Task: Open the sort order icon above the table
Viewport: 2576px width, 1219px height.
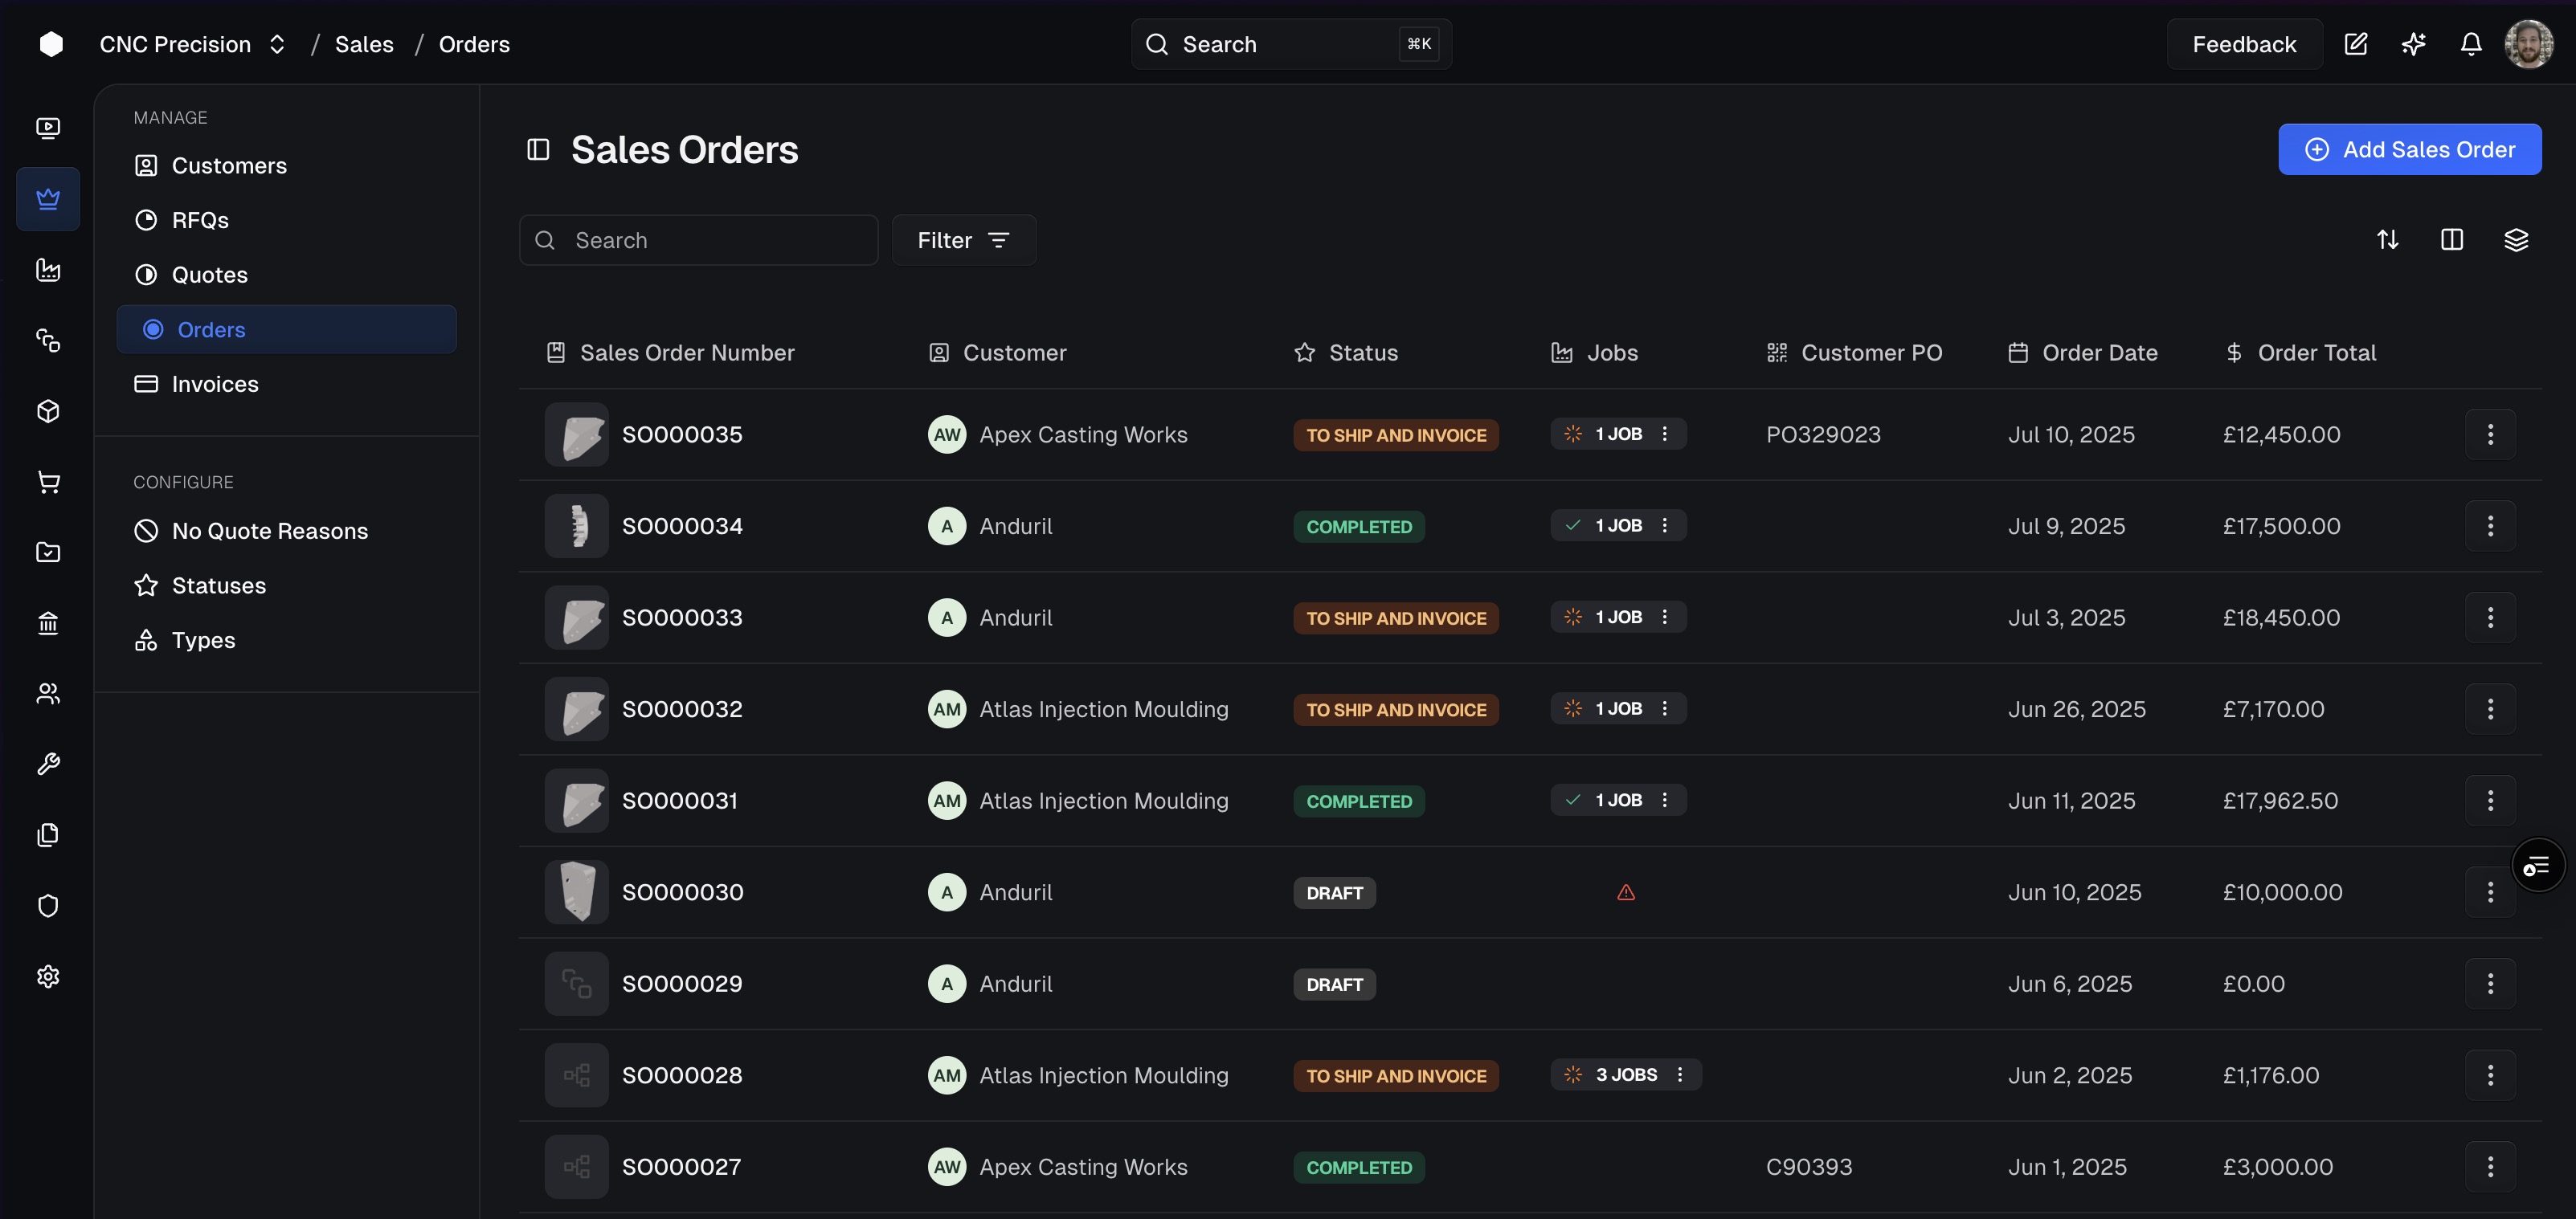Action: coord(2389,240)
